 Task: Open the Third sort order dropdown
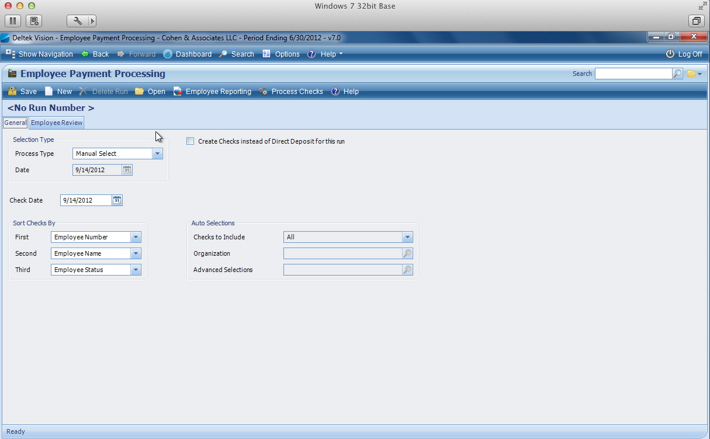tap(136, 270)
